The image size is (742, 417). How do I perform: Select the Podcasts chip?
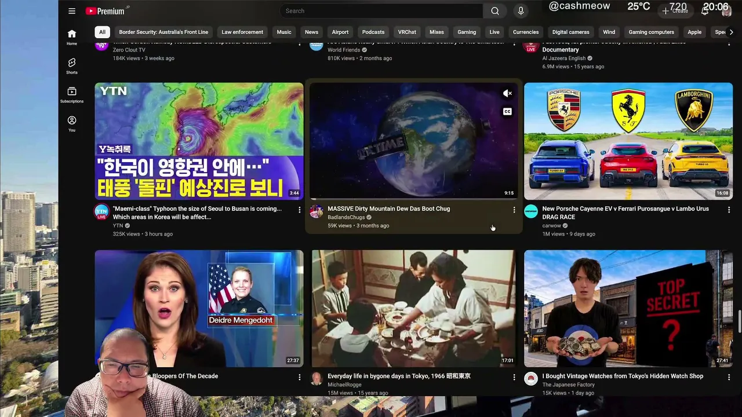click(373, 32)
